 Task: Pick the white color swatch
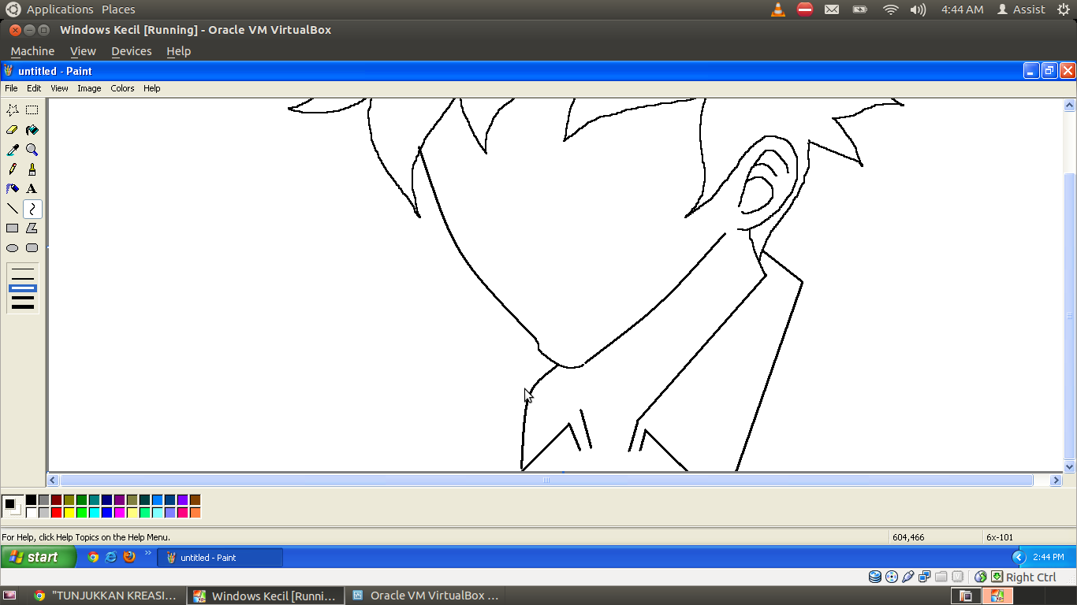[x=31, y=512]
